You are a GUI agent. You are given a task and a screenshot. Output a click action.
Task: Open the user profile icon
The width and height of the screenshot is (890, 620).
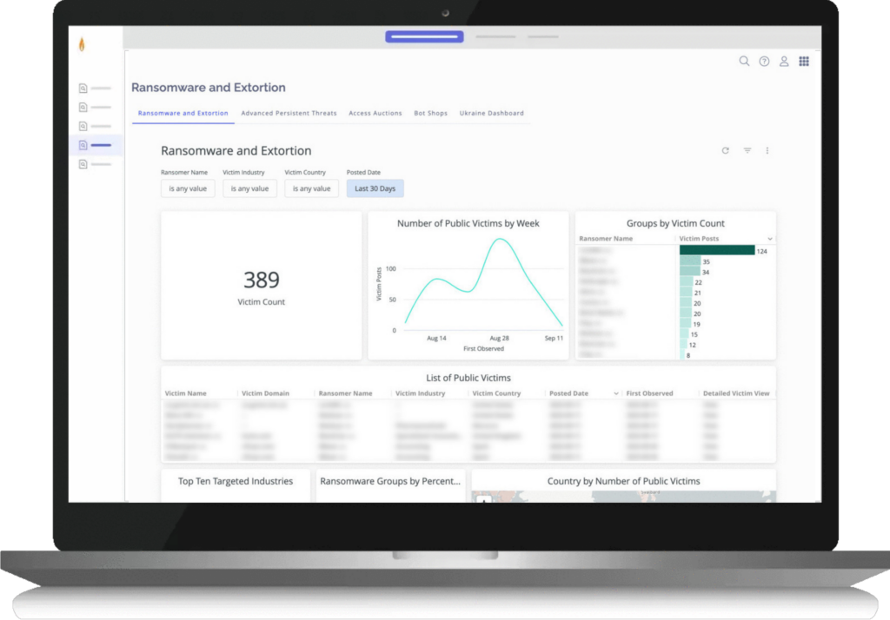click(x=784, y=62)
